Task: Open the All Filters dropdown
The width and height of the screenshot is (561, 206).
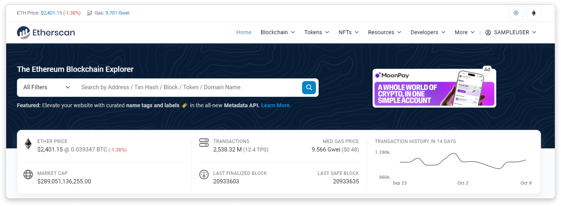Action: click(x=47, y=87)
